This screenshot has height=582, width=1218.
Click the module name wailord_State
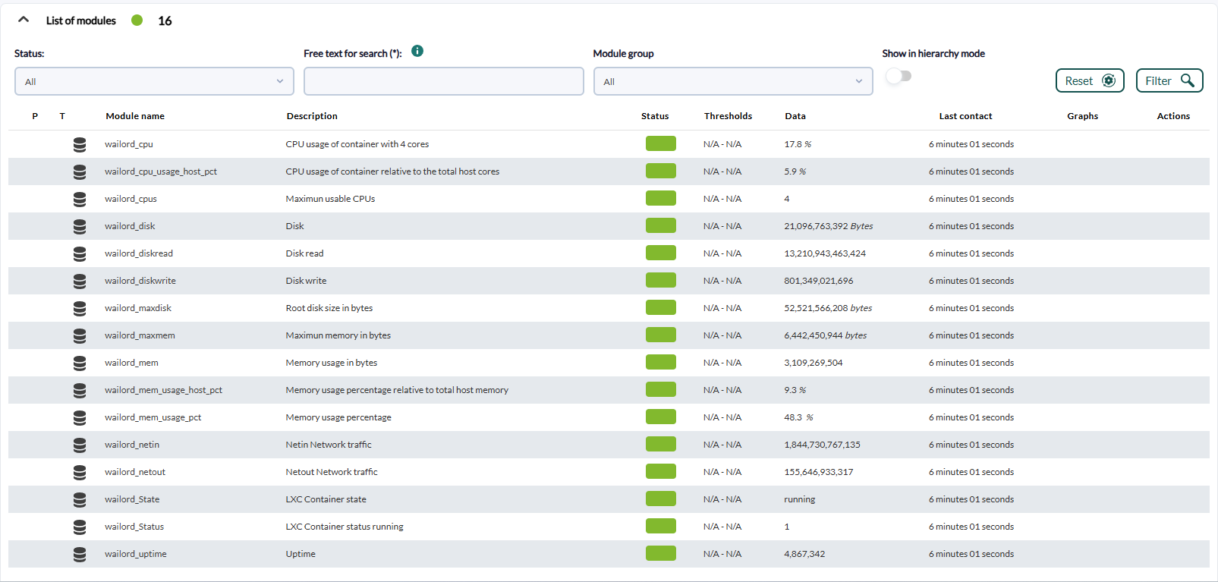(132, 499)
